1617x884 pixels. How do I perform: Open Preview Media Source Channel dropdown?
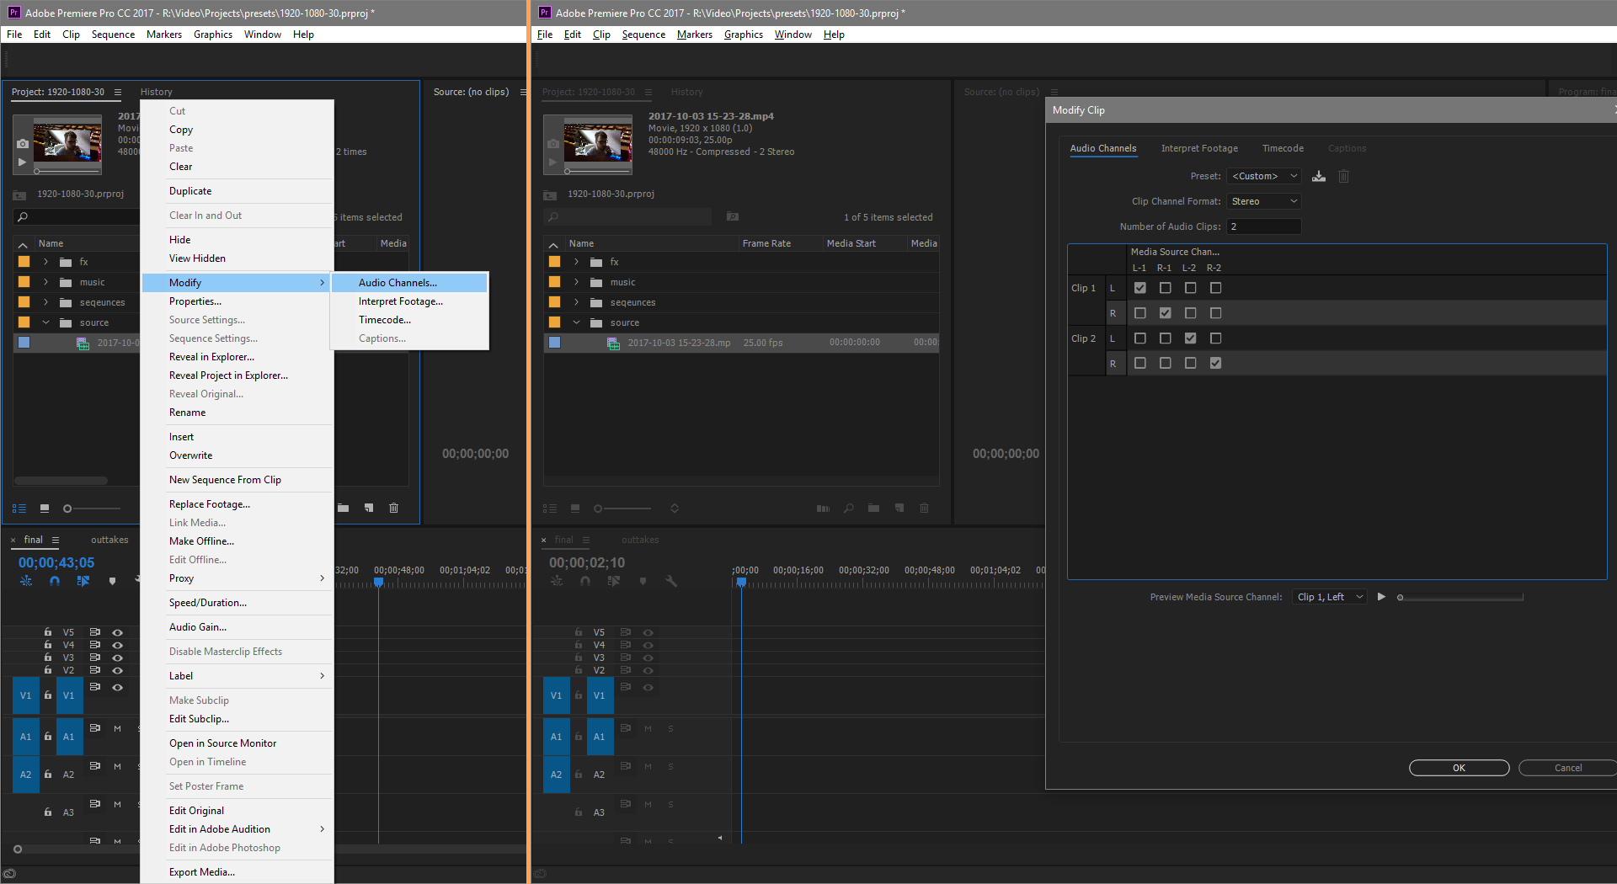pyautogui.click(x=1330, y=597)
